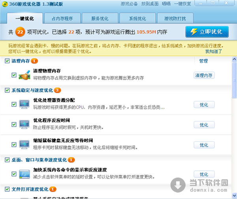The image size is (237, 199).
Task: Click 优化 button for 缩短鼠标键盘无反应等待时间
Action: pyautogui.click(x=204, y=145)
